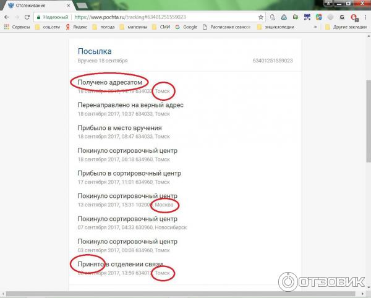
Task: Open the магазины bookmarks folder
Action: [134, 27]
